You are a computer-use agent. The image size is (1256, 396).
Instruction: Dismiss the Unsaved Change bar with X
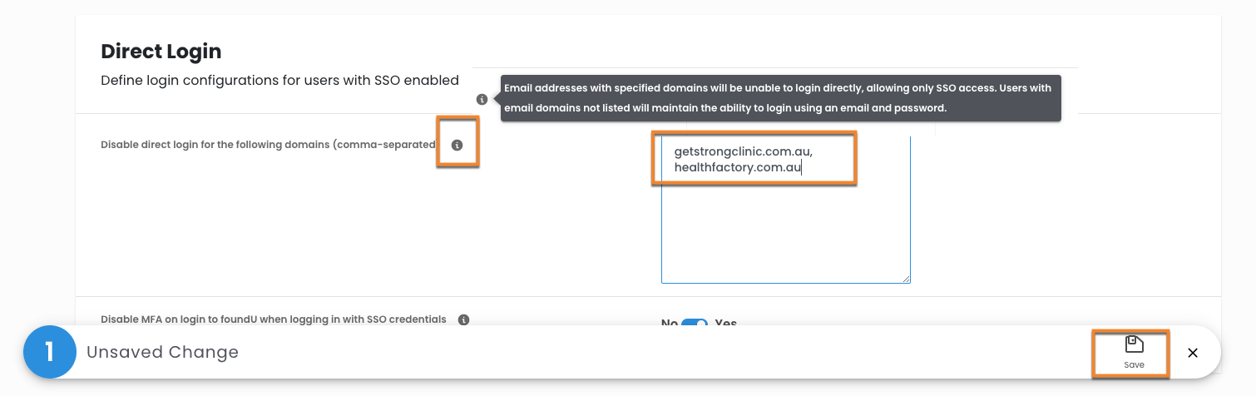[x=1193, y=353]
